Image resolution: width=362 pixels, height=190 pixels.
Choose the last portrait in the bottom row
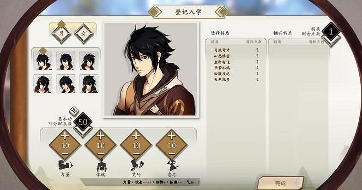[x=89, y=83]
